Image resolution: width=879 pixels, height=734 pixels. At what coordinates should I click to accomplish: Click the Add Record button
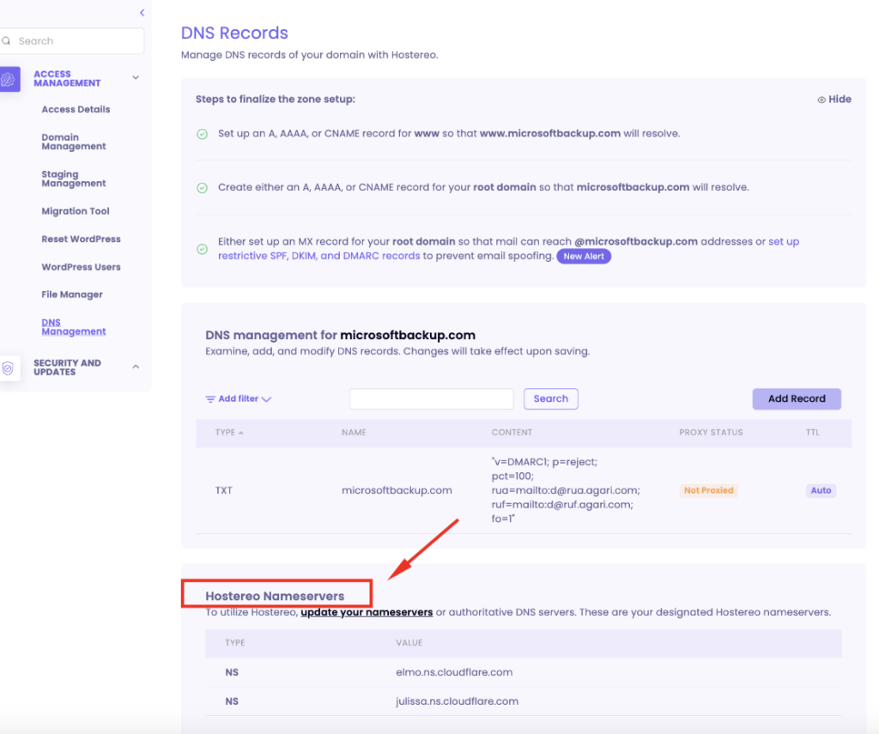coord(797,398)
